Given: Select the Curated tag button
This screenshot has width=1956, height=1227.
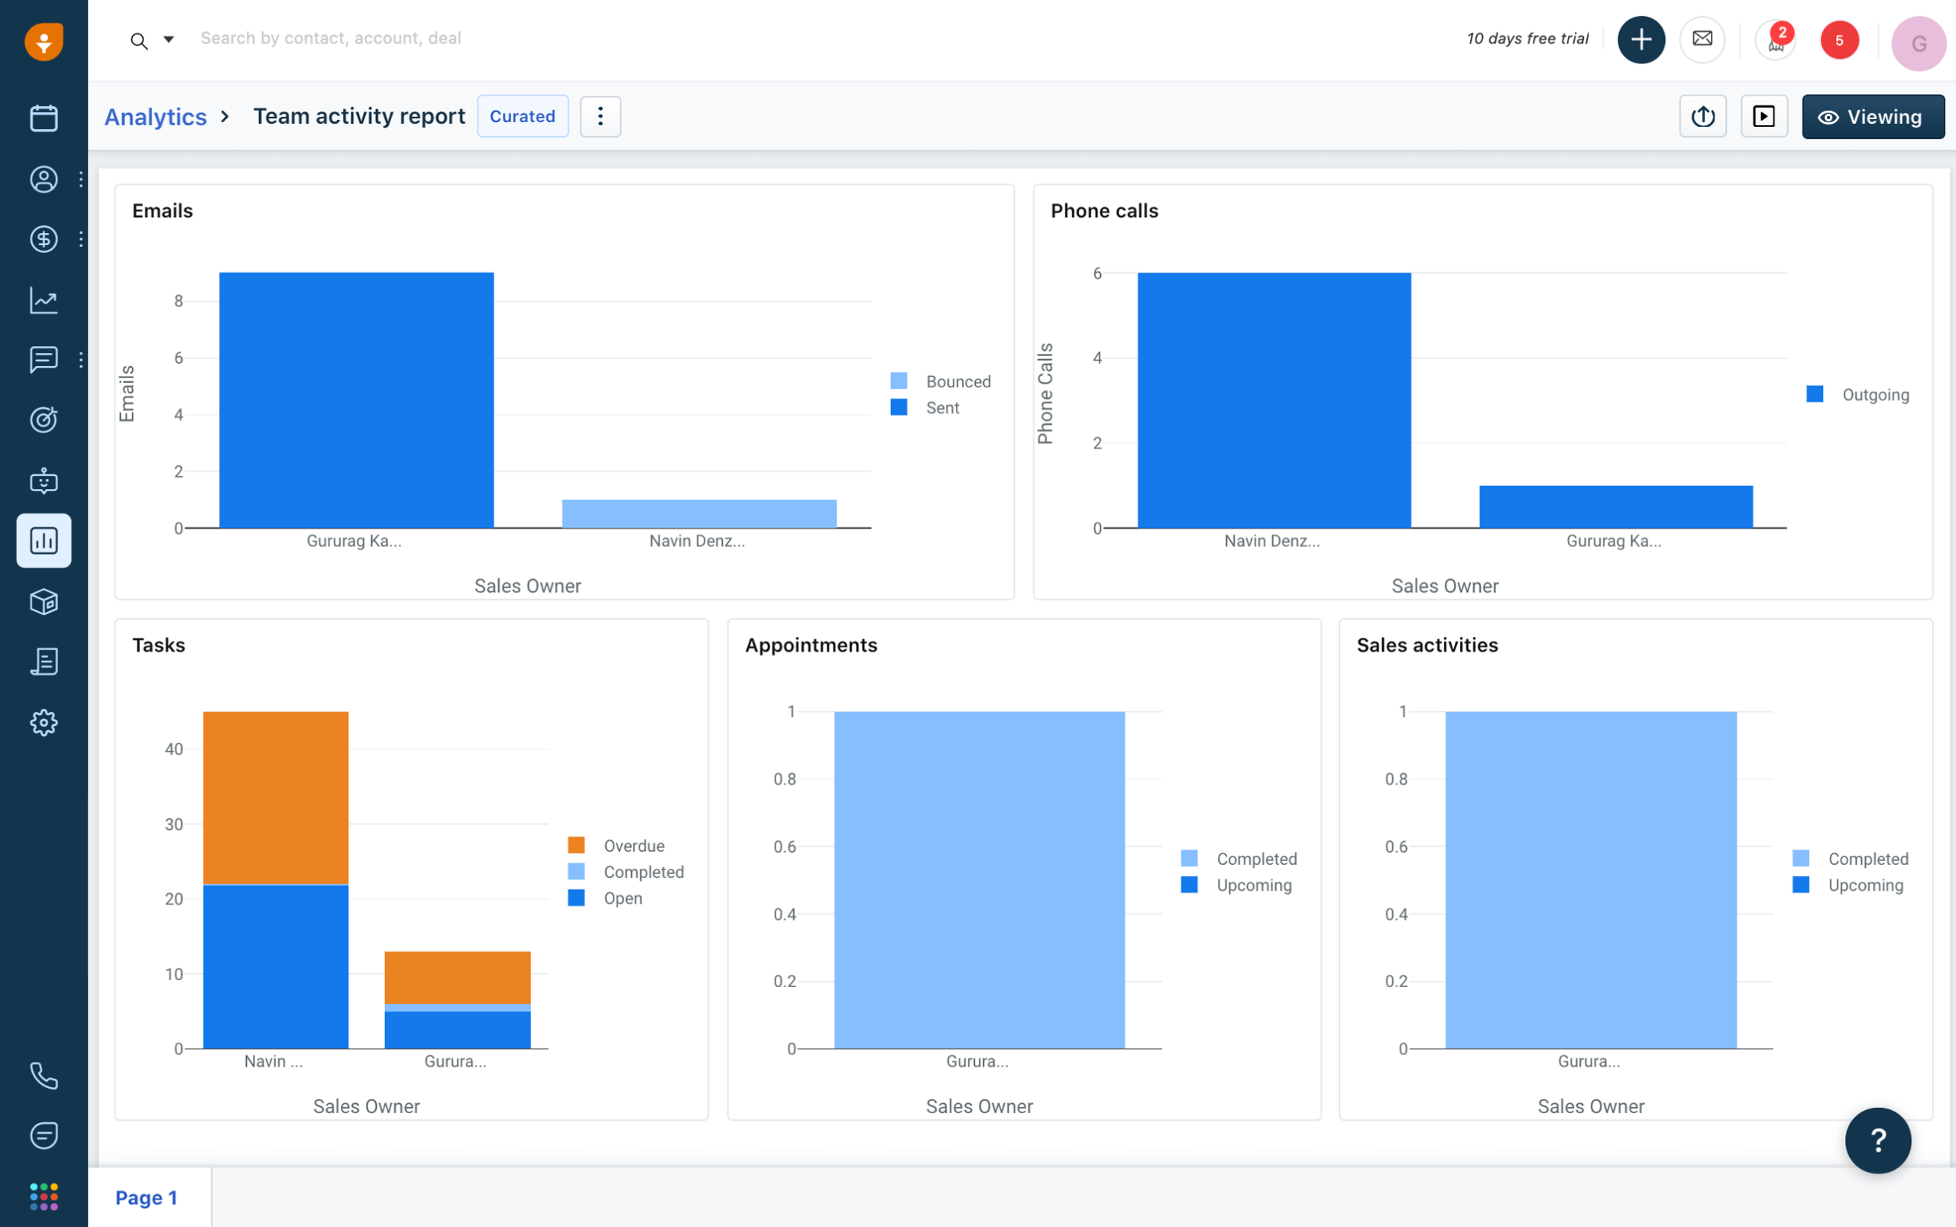Looking at the screenshot, I should 522,116.
